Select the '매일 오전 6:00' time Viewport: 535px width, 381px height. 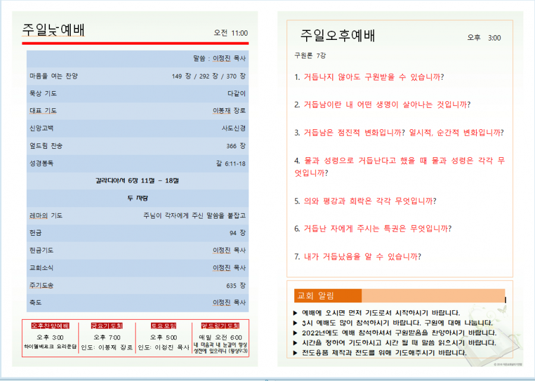(221, 338)
